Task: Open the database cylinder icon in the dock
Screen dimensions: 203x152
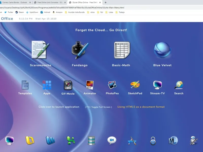Action: [91, 141]
